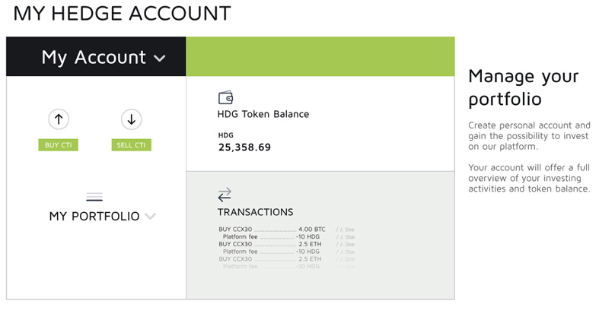
Task: Open the My Account dropdown chevron
Action: (x=160, y=59)
